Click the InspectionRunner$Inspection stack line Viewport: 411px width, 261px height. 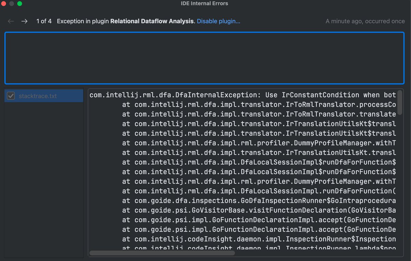coord(259,239)
